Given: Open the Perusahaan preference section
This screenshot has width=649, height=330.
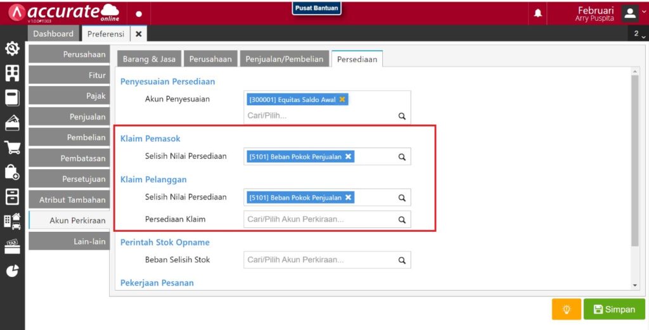Looking at the screenshot, I should coord(69,54).
